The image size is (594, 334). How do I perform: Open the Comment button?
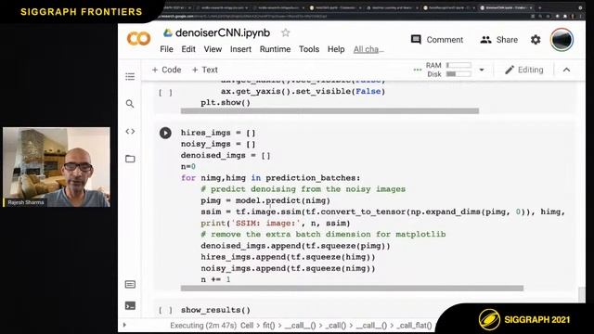(437, 40)
